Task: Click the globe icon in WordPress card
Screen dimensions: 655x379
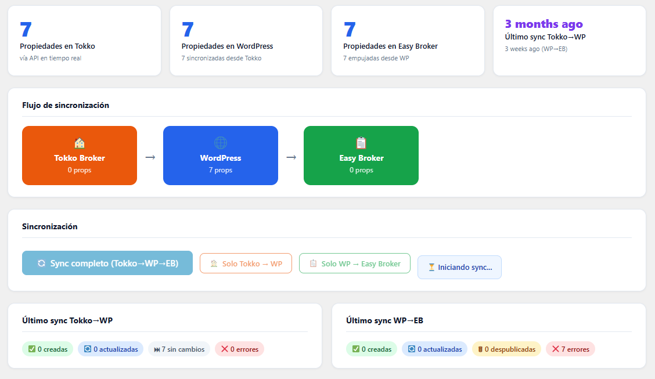Action: tap(221, 143)
